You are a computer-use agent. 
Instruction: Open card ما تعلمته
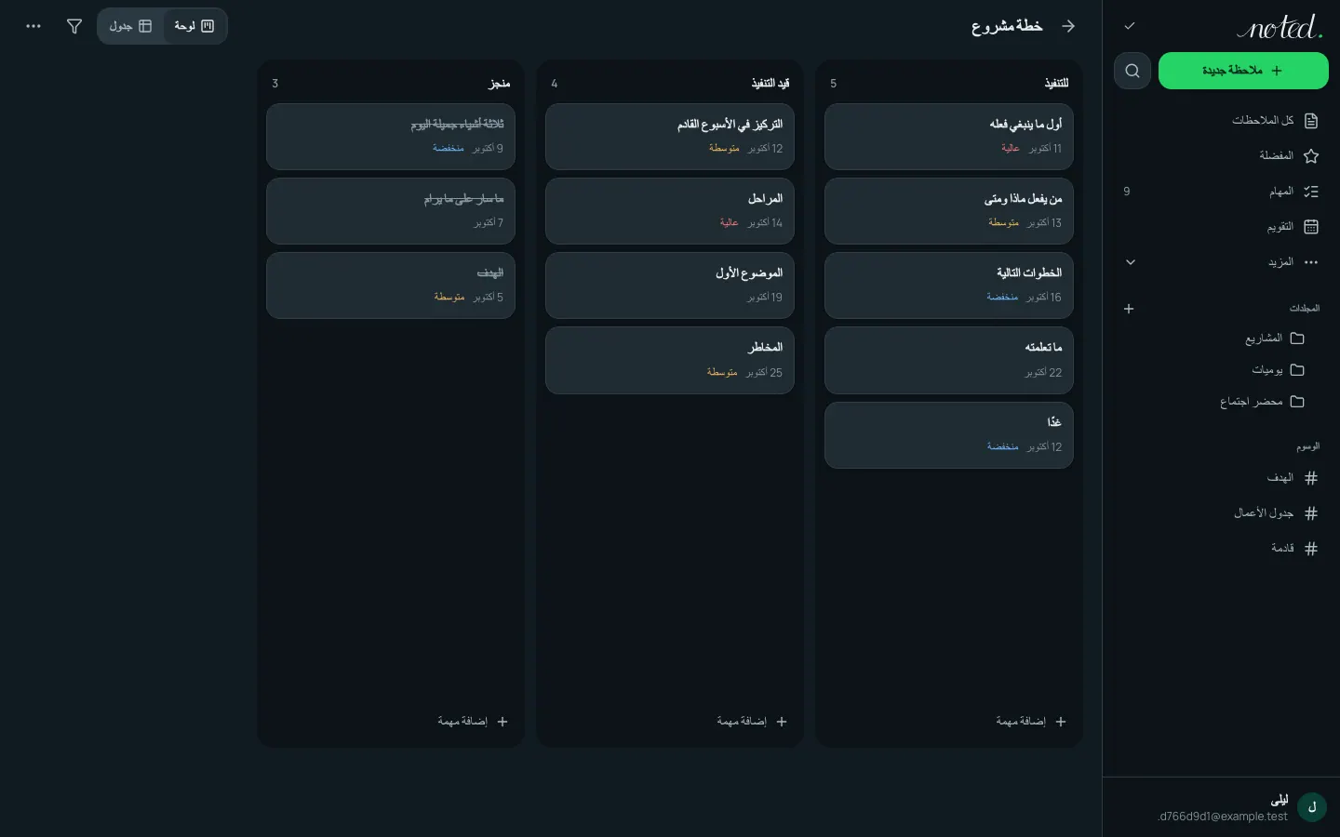pos(949,360)
